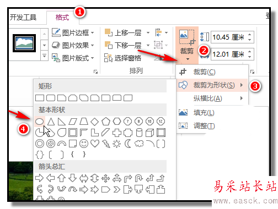Click the height field 10.45 厘米
Screen dimensions: 278x209
pyautogui.click(x=228, y=37)
